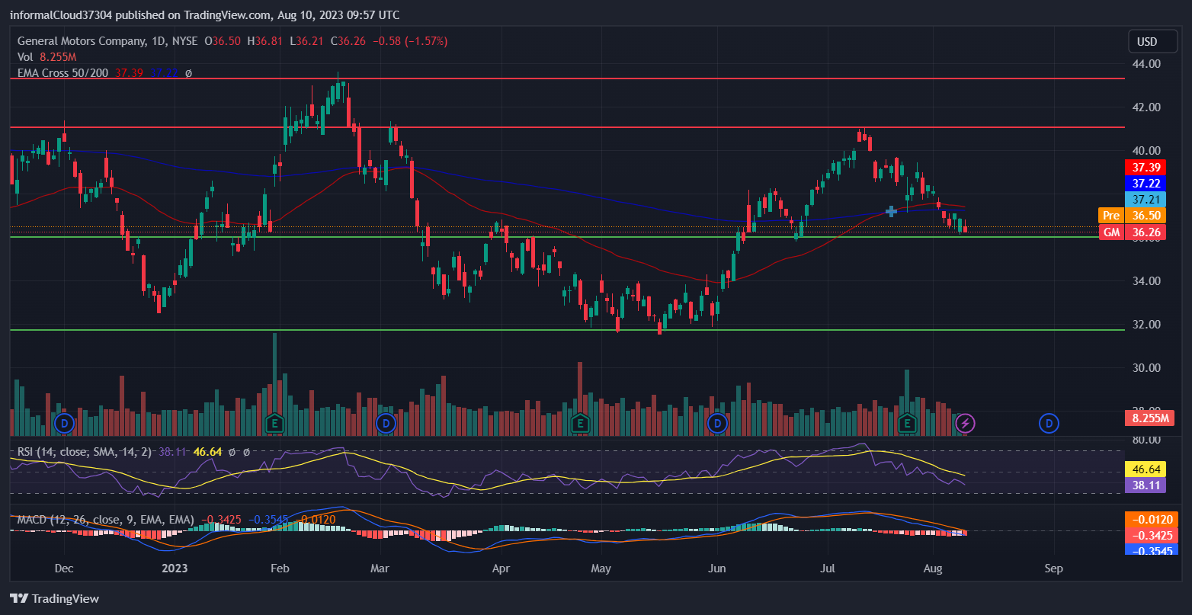The image size is (1192, 615).
Task: Click the Pre 36.50 pre-market label
Action: coord(1132,216)
